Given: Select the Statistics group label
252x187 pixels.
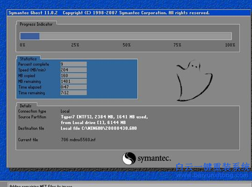Looking at the screenshot, I should [x=28, y=59].
